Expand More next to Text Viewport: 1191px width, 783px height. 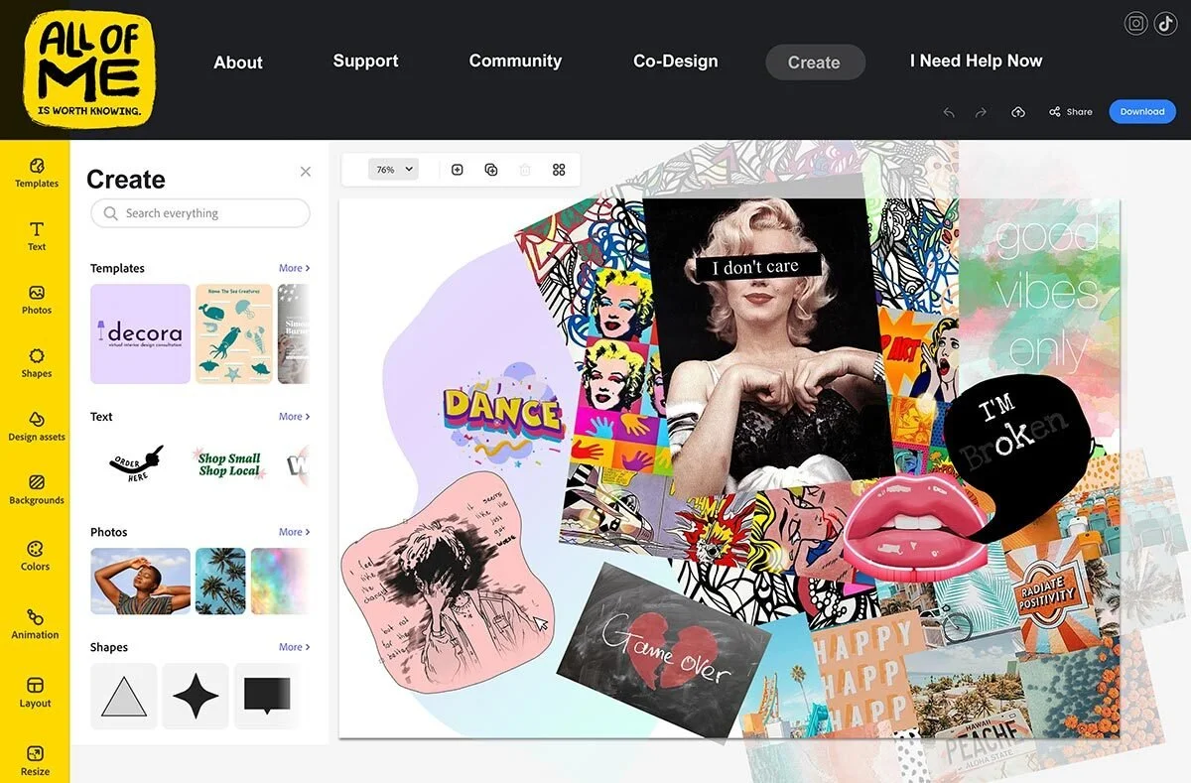(294, 417)
